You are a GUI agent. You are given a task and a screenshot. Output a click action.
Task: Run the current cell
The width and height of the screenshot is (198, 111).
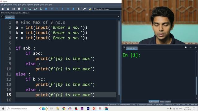pyautogui.click(x=30, y=9)
